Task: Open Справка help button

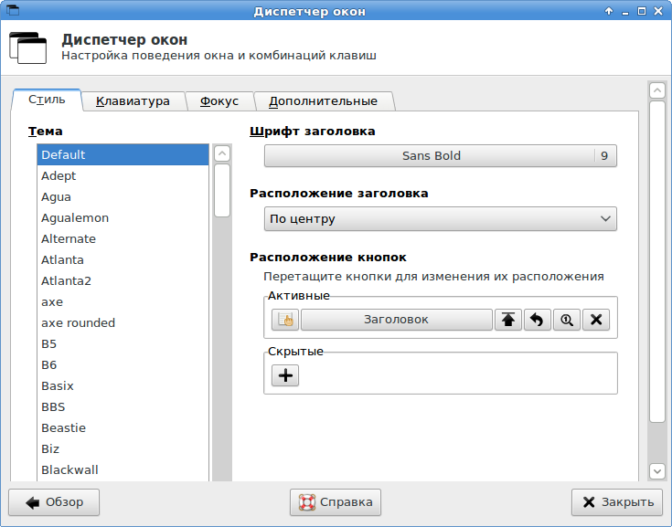Action: [336, 502]
